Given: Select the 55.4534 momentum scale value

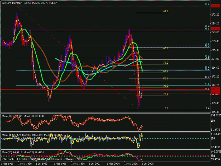Looking at the screenshot, I should (216, 159).
